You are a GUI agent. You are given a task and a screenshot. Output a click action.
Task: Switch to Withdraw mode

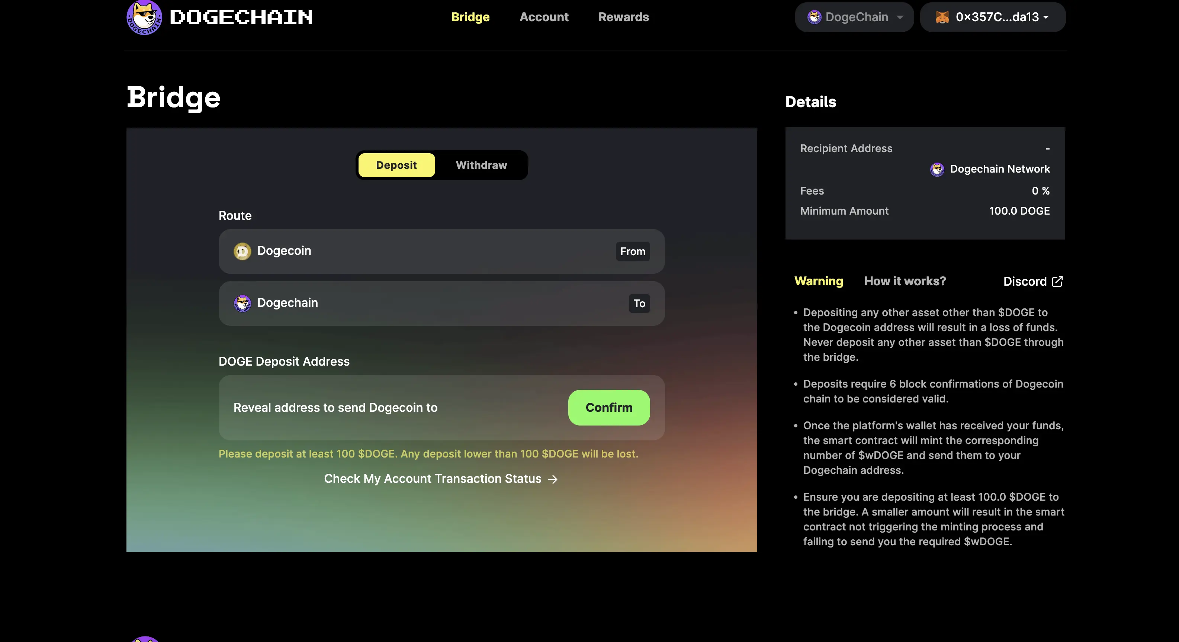(x=481, y=165)
